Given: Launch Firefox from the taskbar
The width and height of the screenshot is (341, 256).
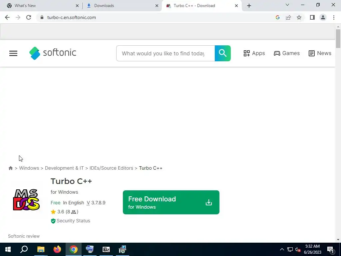Looking at the screenshot, I should pyautogui.click(x=57, y=249).
